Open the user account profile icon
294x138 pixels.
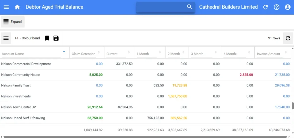(x=288, y=7)
